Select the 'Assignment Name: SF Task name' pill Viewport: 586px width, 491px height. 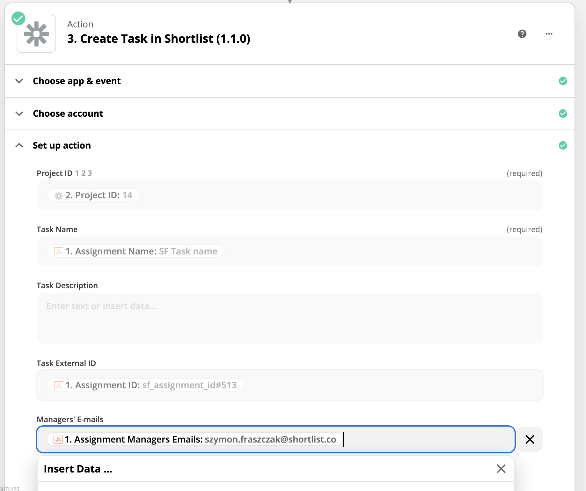(x=136, y=251)
